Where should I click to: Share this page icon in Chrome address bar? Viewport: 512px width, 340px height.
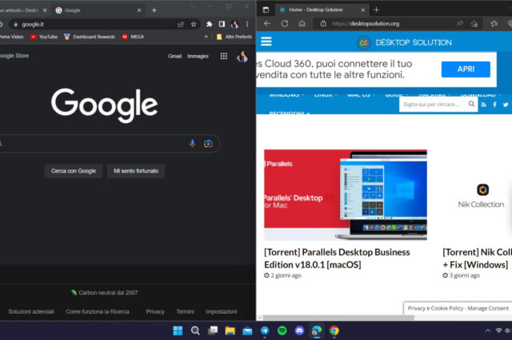click(x=181, y=24)
